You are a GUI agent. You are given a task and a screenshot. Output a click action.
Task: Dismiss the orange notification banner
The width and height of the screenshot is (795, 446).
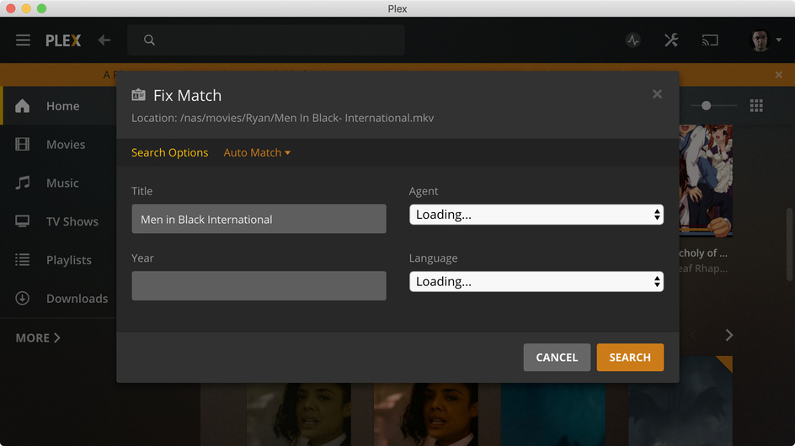(x=779, y=75)
